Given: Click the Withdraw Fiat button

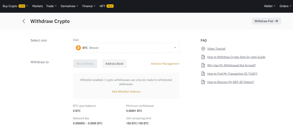Looking at the screenshot, I should click(x=266, y=21).
